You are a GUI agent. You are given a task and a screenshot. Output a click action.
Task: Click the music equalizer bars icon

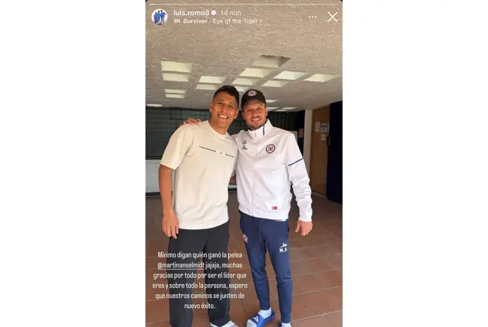pyautogui.click(x=177, y=21)
